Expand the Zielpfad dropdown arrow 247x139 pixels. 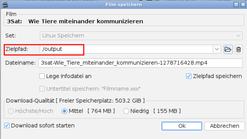pyautogui.click(x=217, y=49)
